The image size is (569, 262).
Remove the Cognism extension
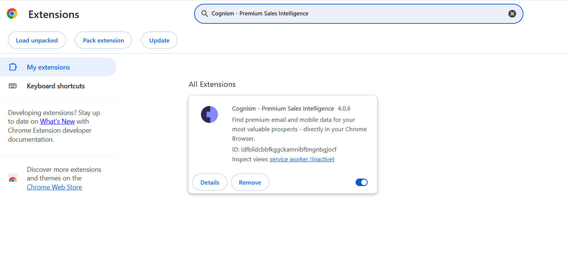[x=250, y=182]
